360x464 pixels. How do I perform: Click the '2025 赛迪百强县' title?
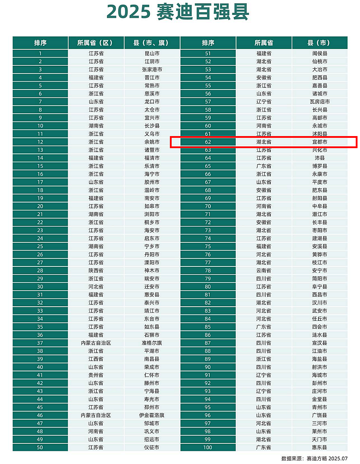click(x=178, y=12)
